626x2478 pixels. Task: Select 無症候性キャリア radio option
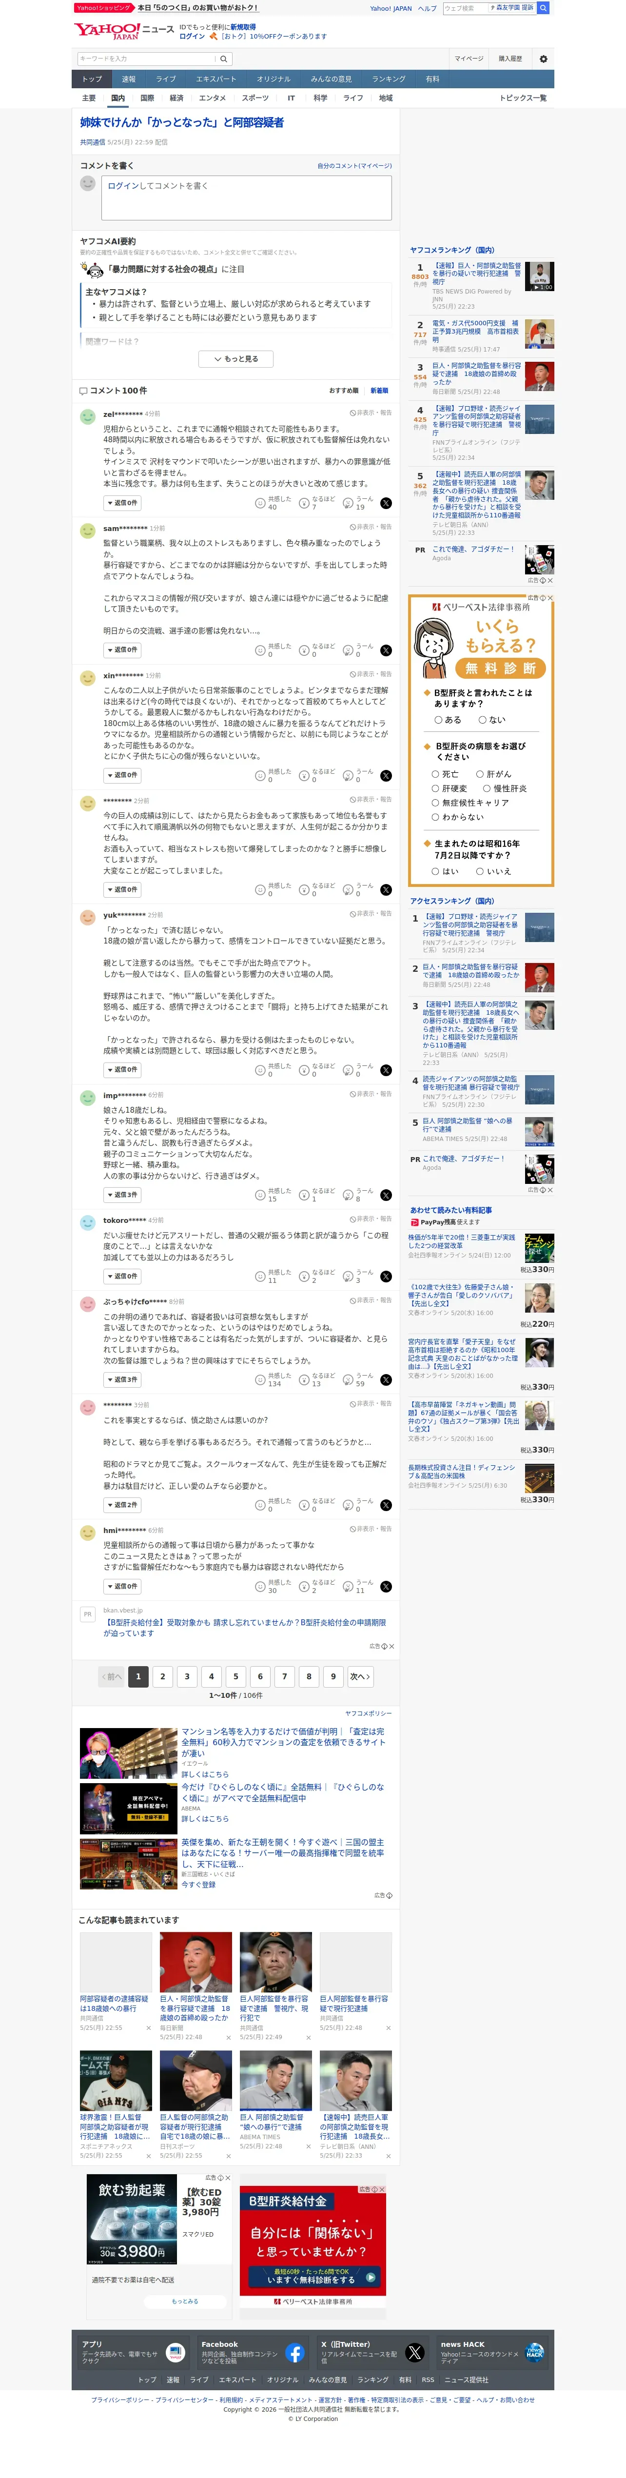[470, 802]
